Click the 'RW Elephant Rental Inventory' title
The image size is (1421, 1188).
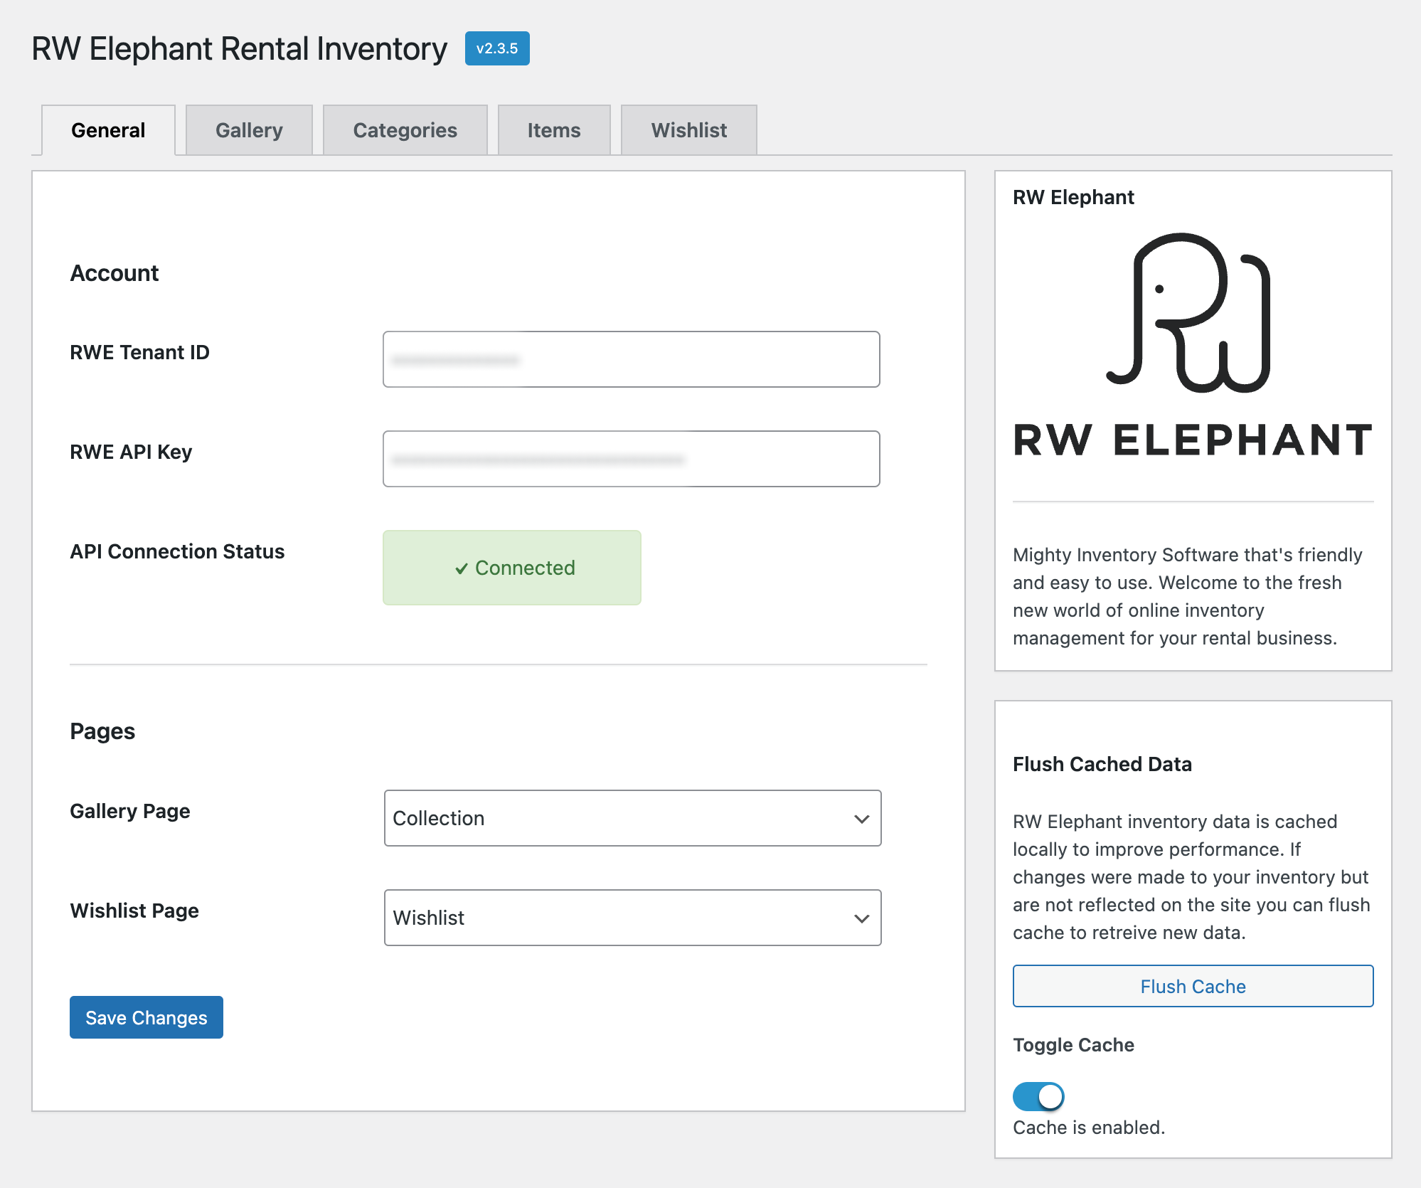coord(240,49)
